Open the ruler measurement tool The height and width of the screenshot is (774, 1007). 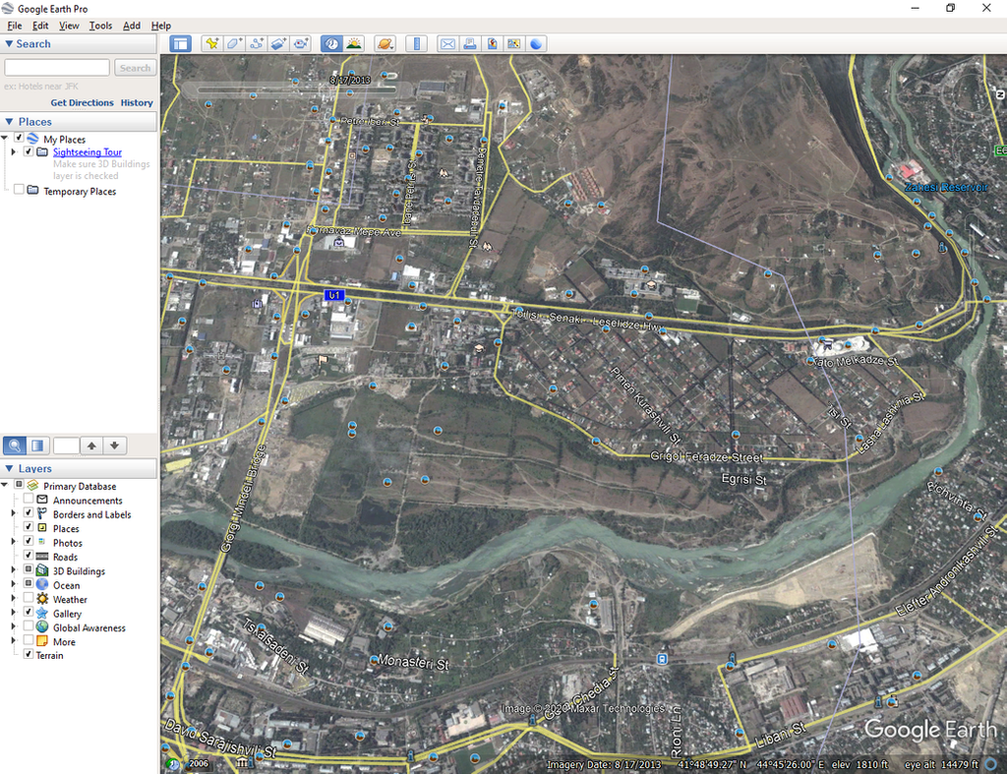pyautogui.click(x=416, y=43)
